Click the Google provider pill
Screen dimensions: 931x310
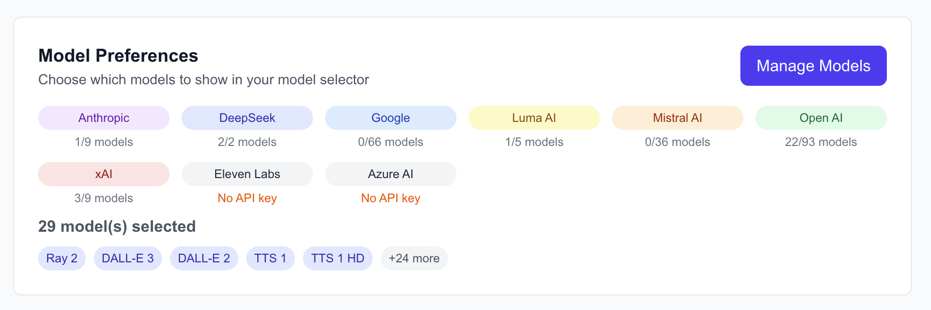click(391, 118)
